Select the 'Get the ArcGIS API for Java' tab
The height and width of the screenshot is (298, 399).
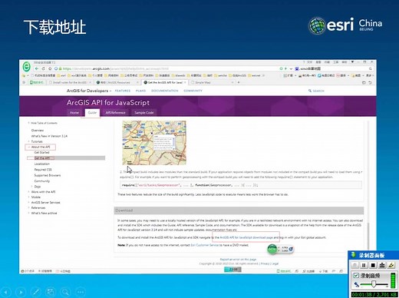click(165, 82)
